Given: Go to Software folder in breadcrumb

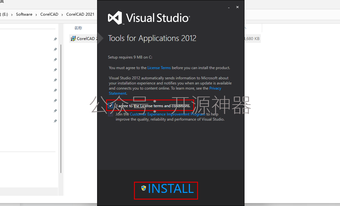Looking at the screenshot, I should pyautogui.click(x=24, y=14).
